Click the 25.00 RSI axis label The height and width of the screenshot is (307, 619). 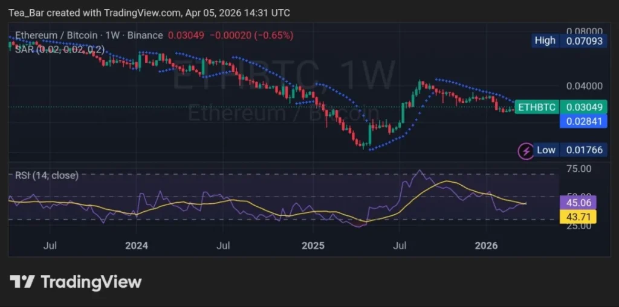point(578,226)
